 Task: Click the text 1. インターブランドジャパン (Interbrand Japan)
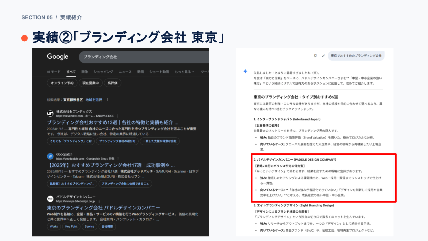(287, 119)
